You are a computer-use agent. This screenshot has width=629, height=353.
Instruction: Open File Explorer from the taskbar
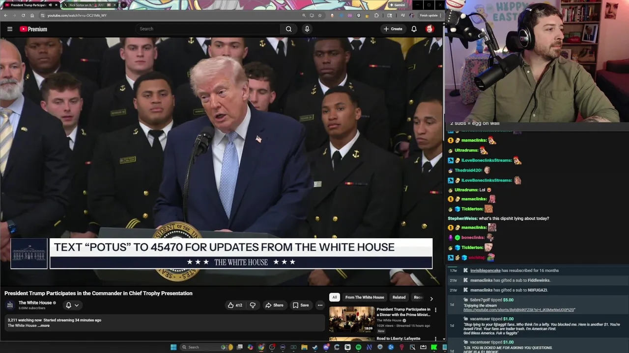(304, 347)
